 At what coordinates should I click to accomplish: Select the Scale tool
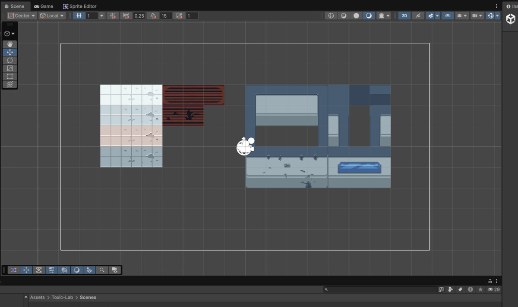click(x=10, y=68)
